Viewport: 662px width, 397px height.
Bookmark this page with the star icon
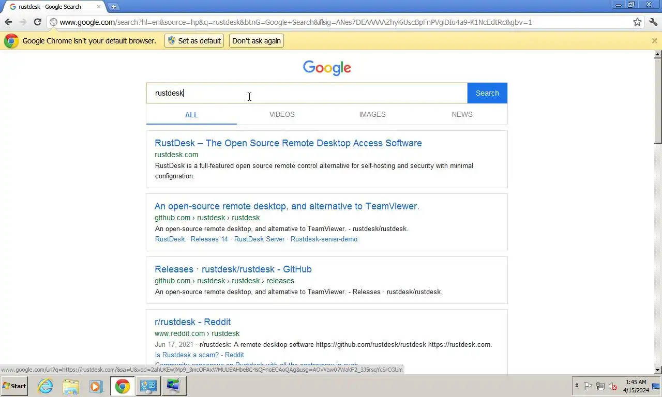pos(638,22)
